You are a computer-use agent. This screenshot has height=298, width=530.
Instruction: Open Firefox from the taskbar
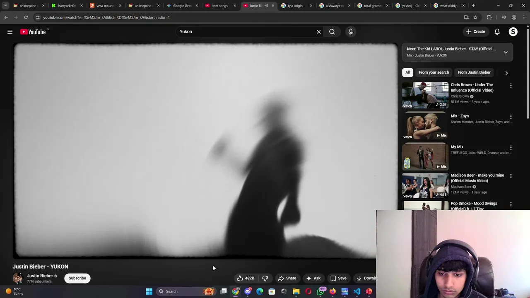[x=332, y=291]
